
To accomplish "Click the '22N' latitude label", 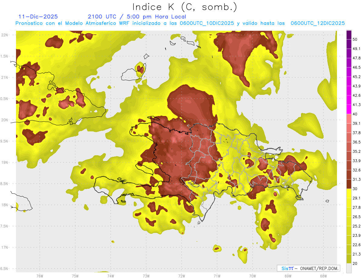I will [x=5, y=35].
